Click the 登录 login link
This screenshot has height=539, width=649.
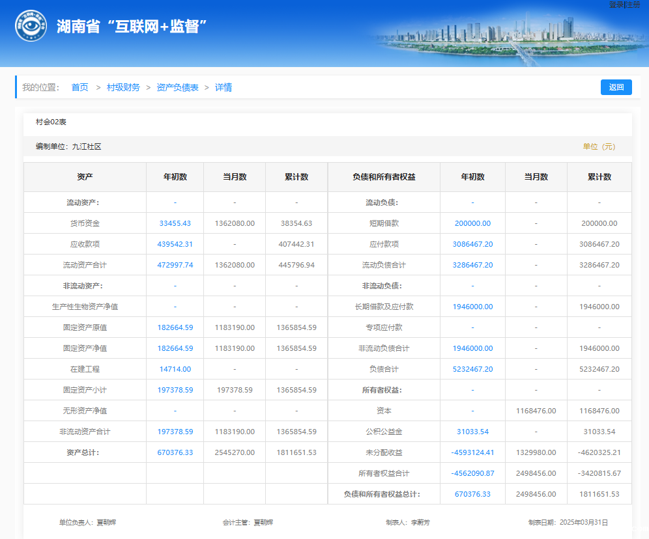click(616, 5)
